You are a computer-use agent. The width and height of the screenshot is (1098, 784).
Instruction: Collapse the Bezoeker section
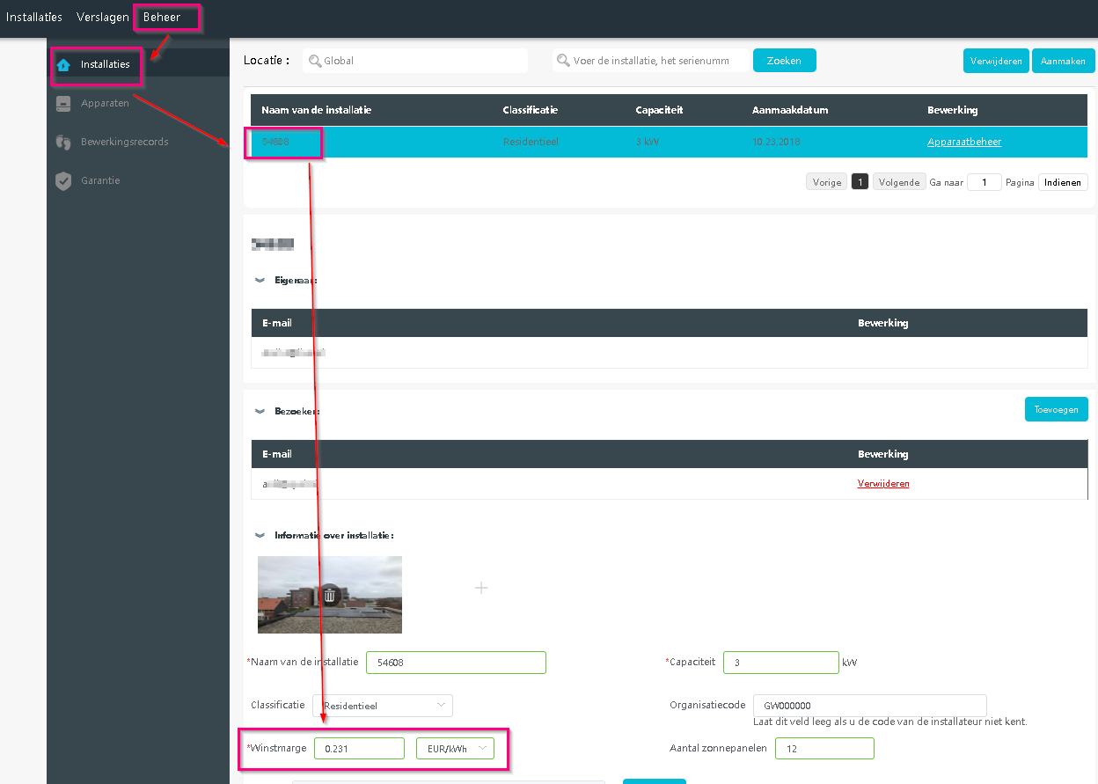(260, 411)
